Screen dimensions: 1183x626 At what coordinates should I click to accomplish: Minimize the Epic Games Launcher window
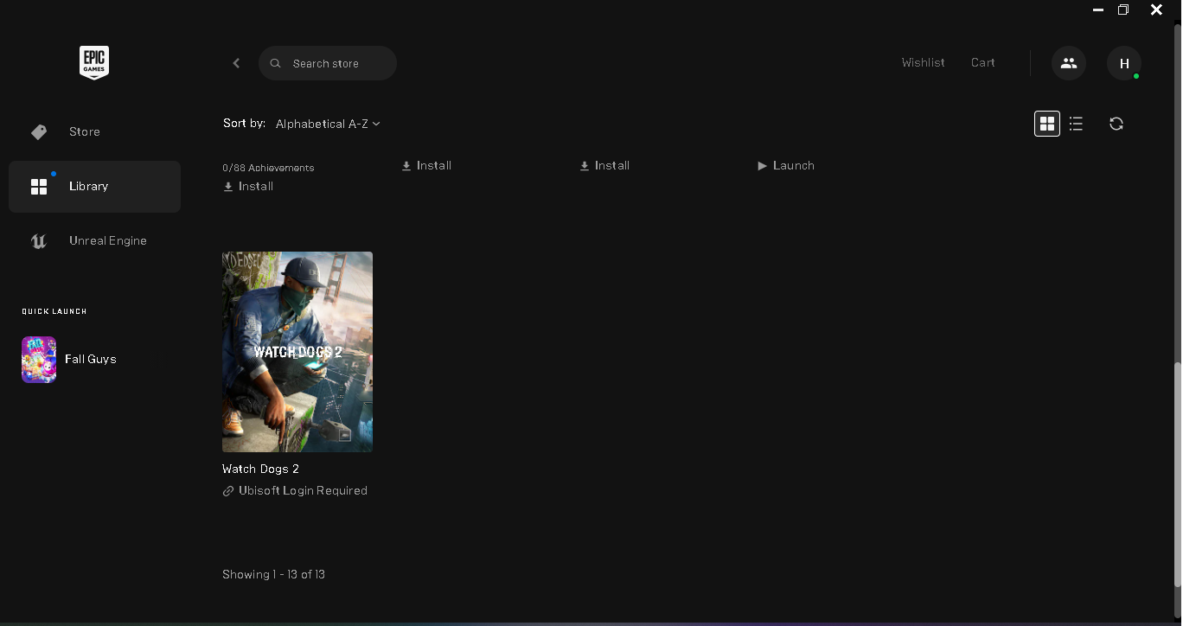(x=1098, y=10)
